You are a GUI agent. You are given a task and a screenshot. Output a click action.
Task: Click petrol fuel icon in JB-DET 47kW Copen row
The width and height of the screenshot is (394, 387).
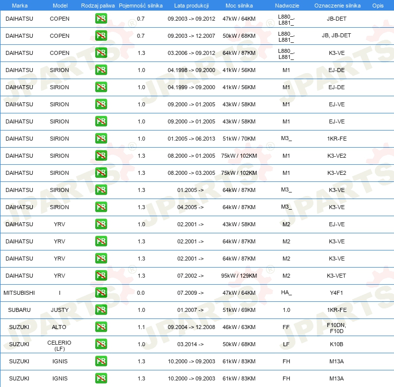pos(101,19)
